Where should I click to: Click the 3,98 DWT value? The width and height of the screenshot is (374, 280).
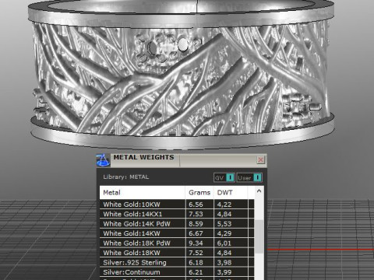coord(224,263)
